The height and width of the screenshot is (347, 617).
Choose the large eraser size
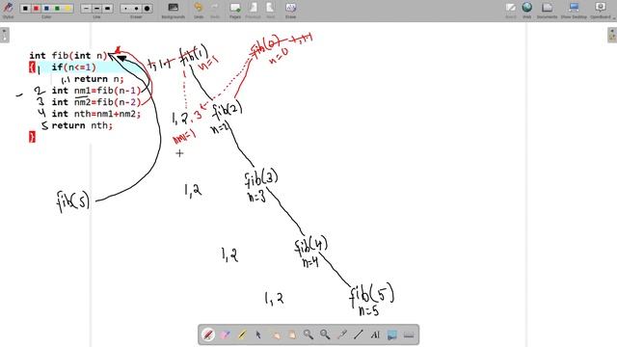point(147,9)
